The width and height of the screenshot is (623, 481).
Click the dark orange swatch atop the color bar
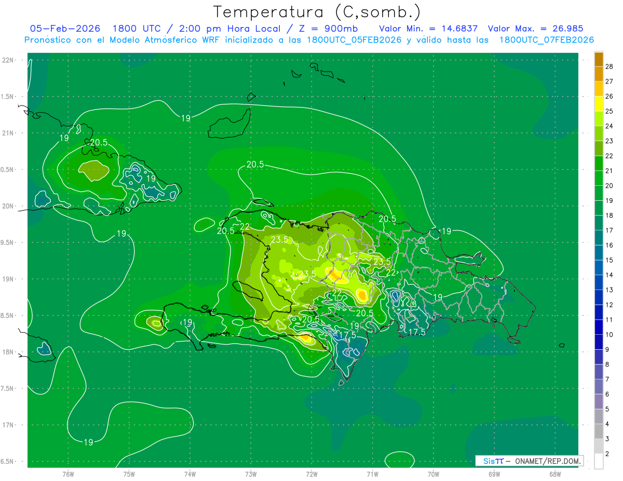[x=599, y=59]
